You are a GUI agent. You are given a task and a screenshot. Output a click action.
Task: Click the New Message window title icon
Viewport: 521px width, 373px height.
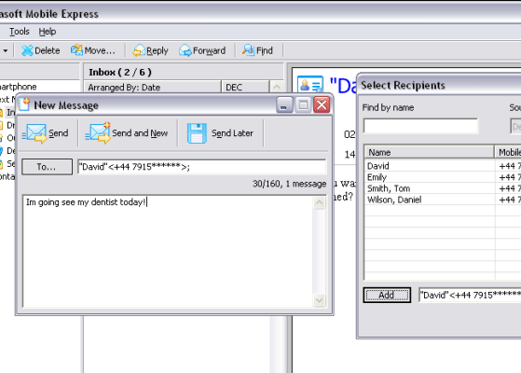point(24,104)
